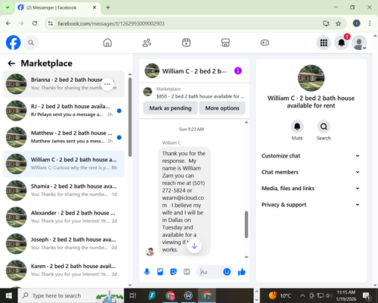Select the William C conversation in list

pos(64,164)
